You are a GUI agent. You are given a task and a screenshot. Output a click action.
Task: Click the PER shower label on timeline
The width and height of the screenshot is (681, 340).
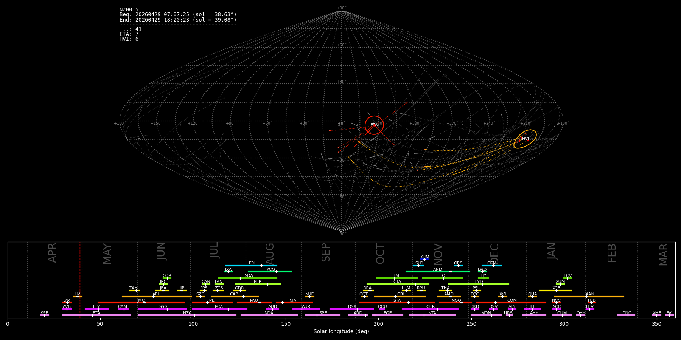[x=258, y=282]
